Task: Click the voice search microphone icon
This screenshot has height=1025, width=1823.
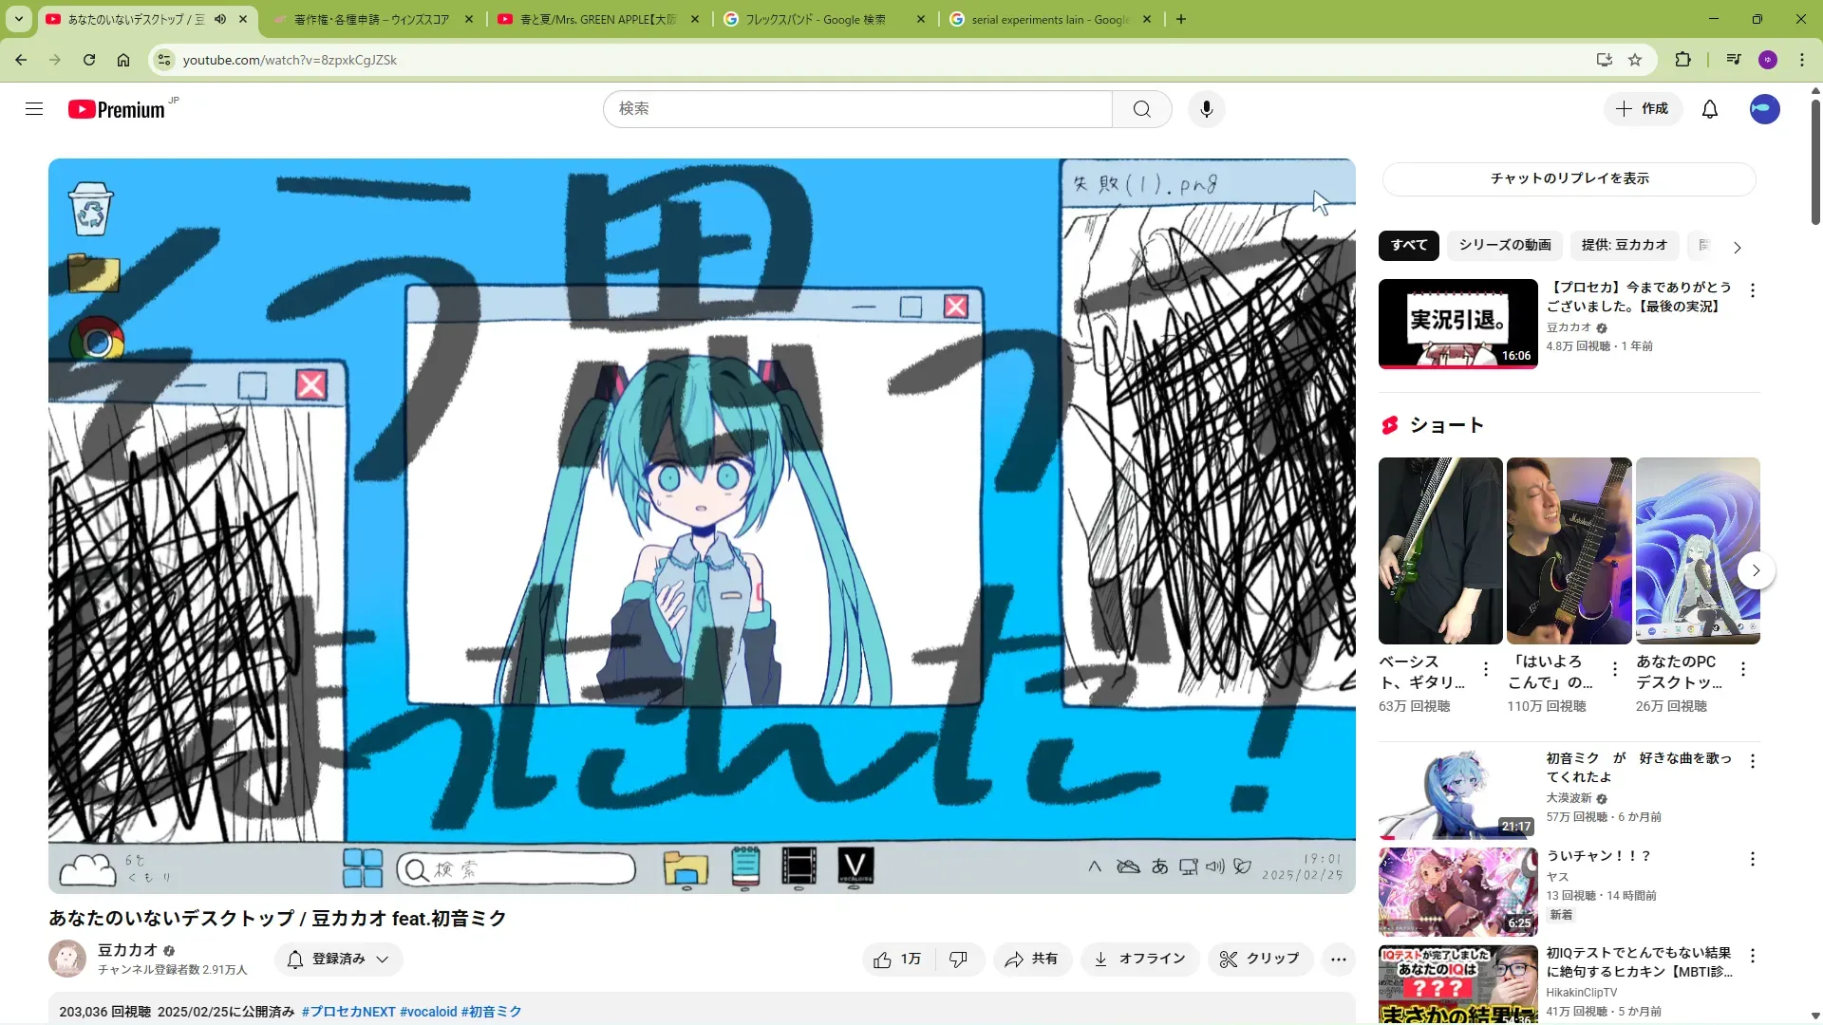Action: 1206,109
